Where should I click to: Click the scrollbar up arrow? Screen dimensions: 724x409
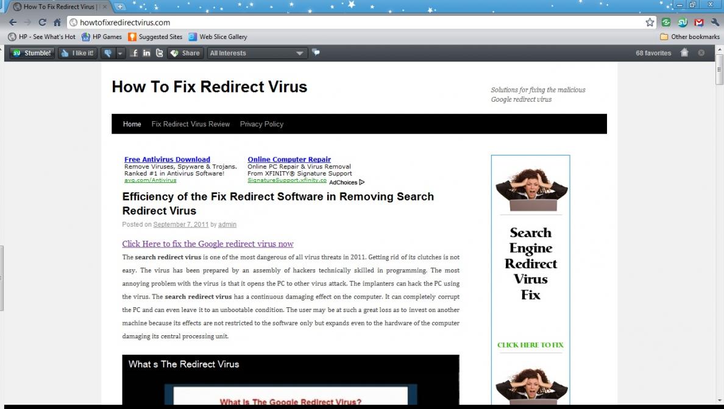(x=719, y=49)
